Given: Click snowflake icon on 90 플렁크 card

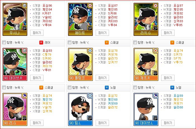Looking at the screenshot, I should 90,51.
